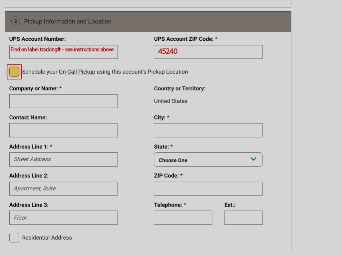Image resolution: width=341 pixels, height=255 pixels.
Task: Check the Schedule On-Call Pickup checkbox
Action: [x=14, y=72]
